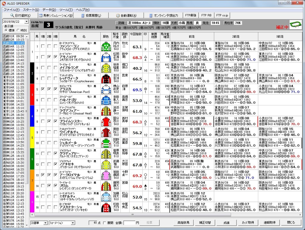Viewport: 305px width, 230px height.
Task: Select race 佐賀01R 11:45 in list
Action: 14,200
